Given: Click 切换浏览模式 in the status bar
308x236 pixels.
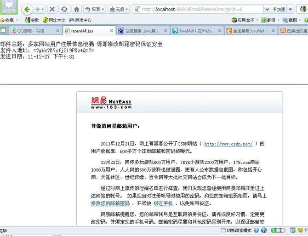Looking at the screenshot, I should [x=236, y=230].
